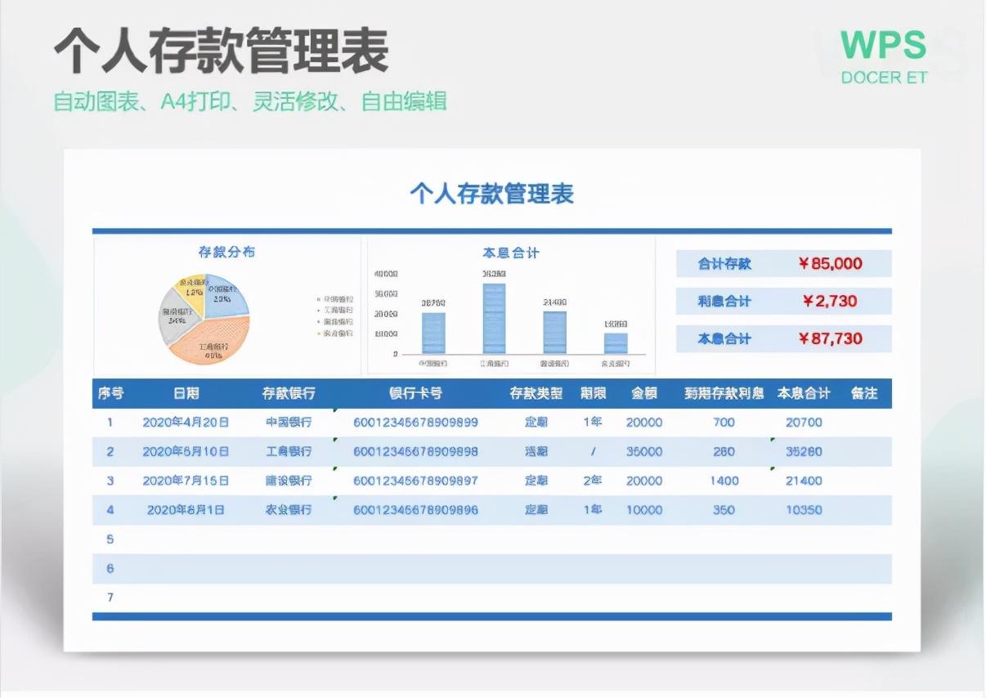Click the 本息合计 bar chart title
The height and width of the screenshot is (698, 986).
click(511, 253)
